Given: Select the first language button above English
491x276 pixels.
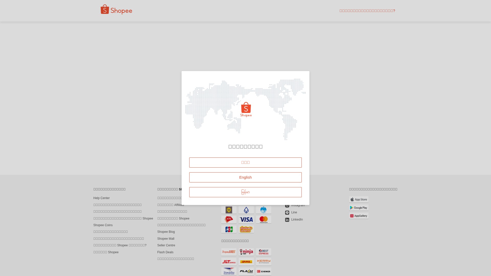Looking at the screenshot, I should coord(245,163).
